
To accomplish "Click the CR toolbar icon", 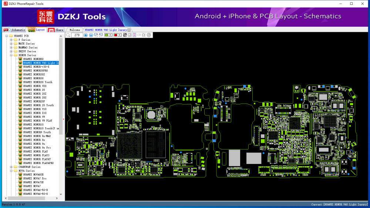I will [139, 35].
